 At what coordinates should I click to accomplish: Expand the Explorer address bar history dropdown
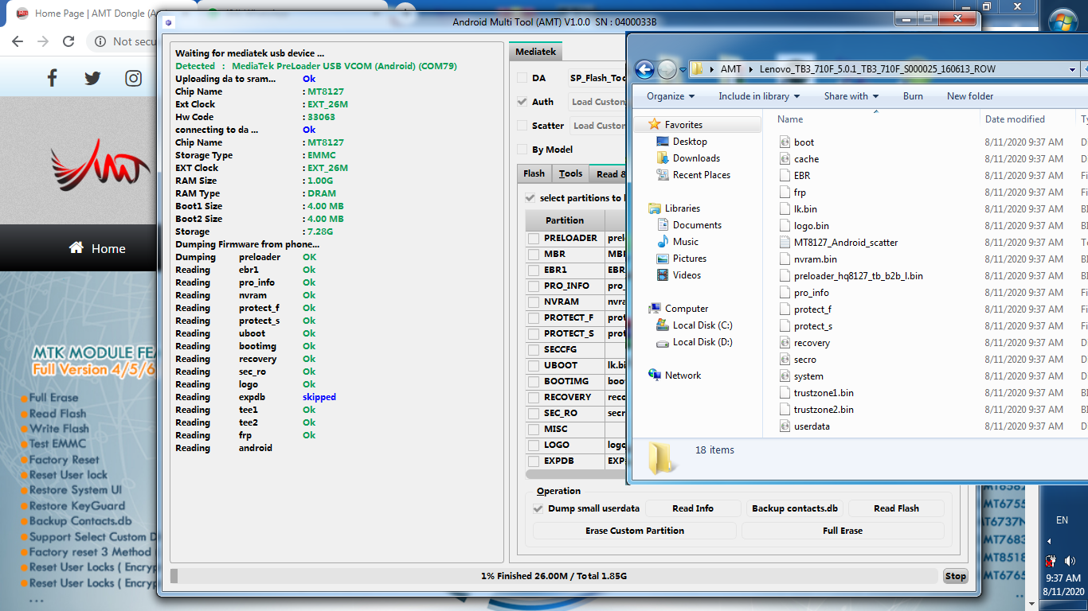pyautogui.click(x=1073, y=69)
